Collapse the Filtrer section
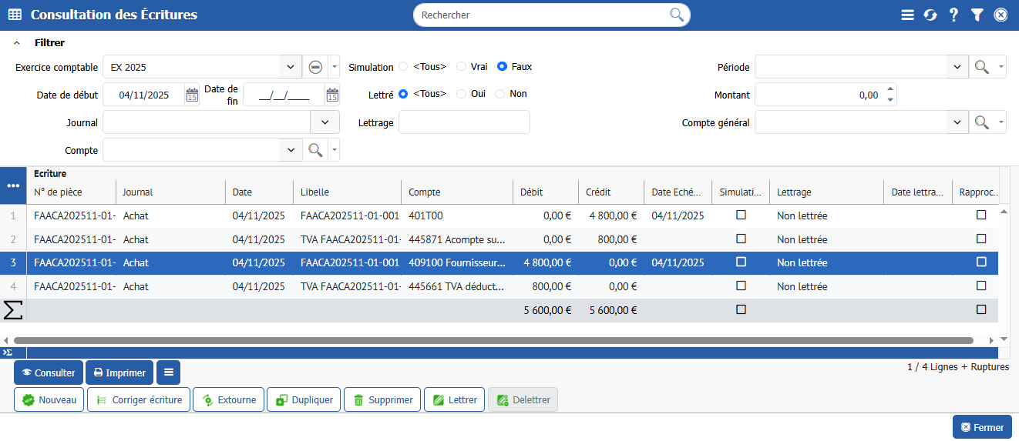Image resolution: width=1019 pixels, height=441 pixels. [17, 43]
